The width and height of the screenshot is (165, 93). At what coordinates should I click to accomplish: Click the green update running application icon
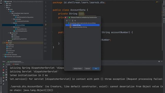coord(3,75)
